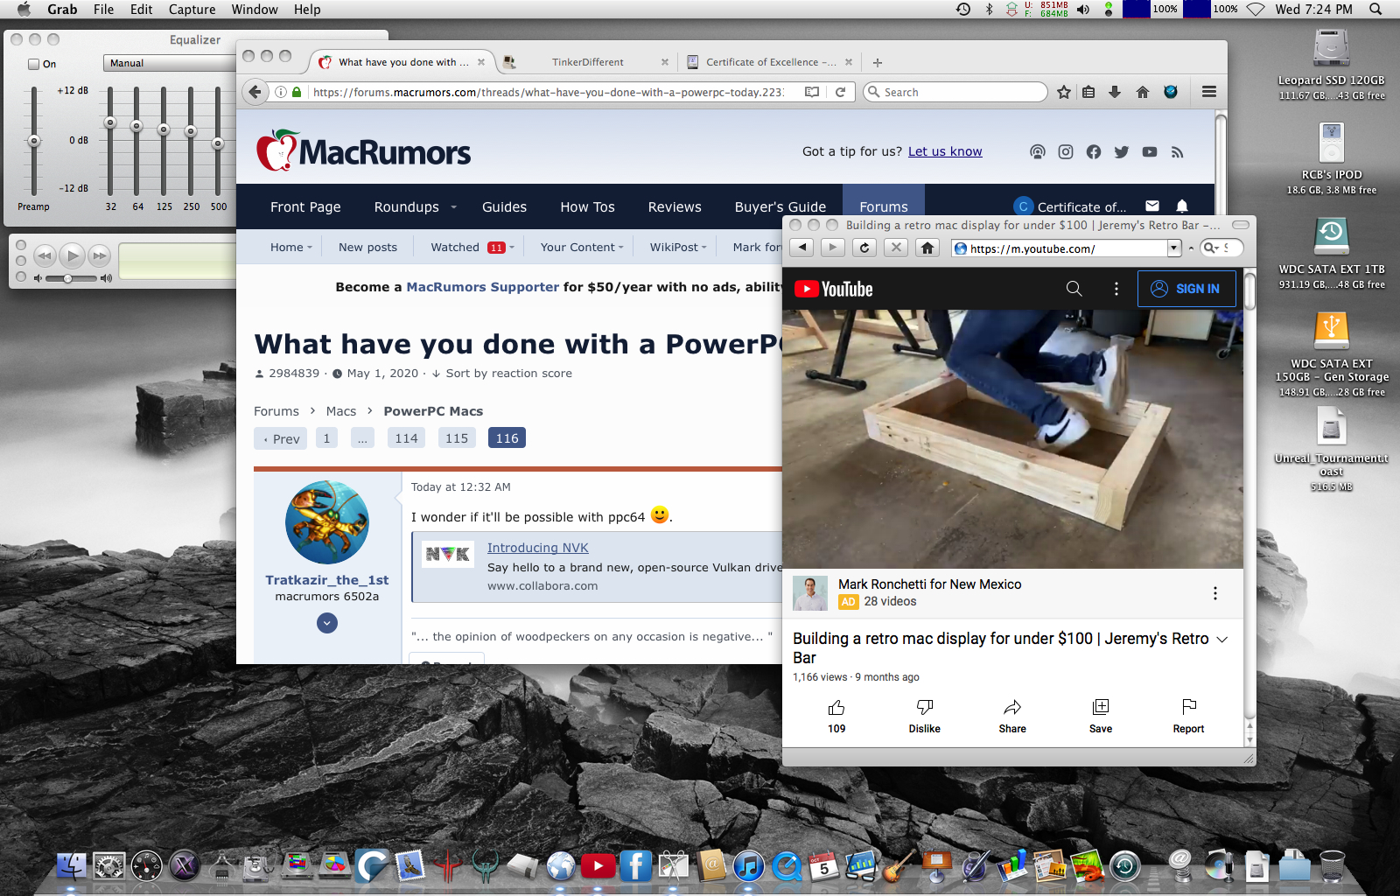The image size is (1400, 896).
Task: Open the forum inbox envelope icon
Action: click(1152, 206)
